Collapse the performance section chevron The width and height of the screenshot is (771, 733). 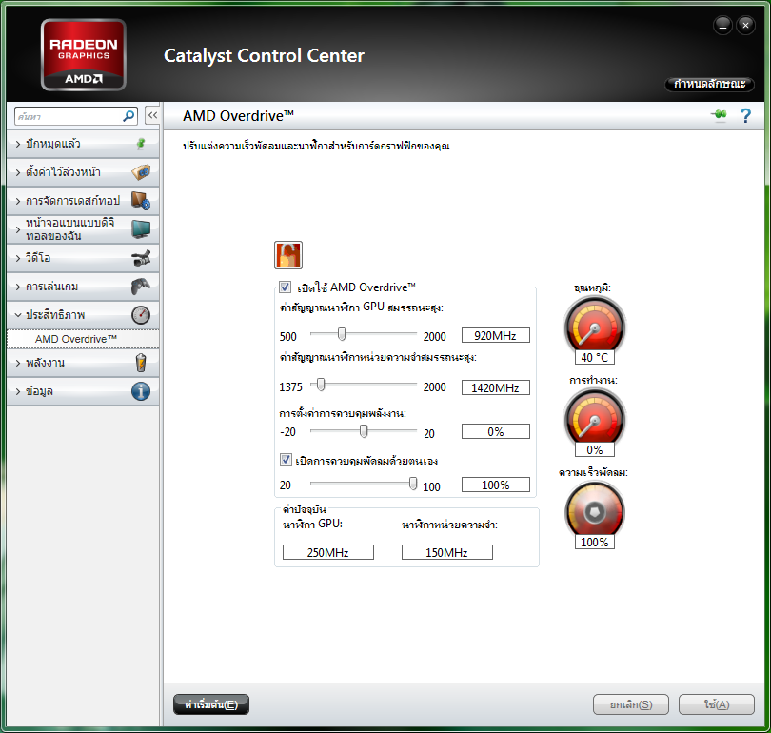click(18, 315)
